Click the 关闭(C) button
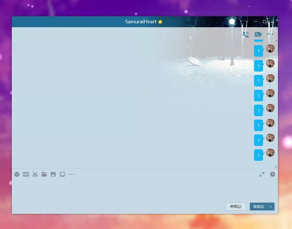The height and width of the screenshot is (229, 292). tap(235, 207)
